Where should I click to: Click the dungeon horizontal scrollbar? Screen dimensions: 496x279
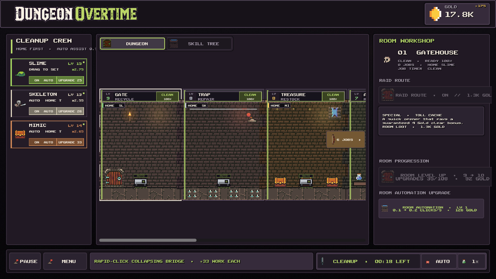click(x=148, y=240)
